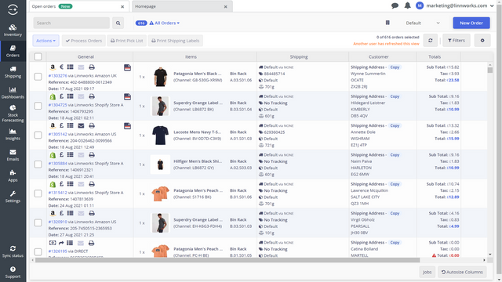502x282 pixels.
Task: Click the New Order button
Action: pyautogui.click(x=471, y=23)
